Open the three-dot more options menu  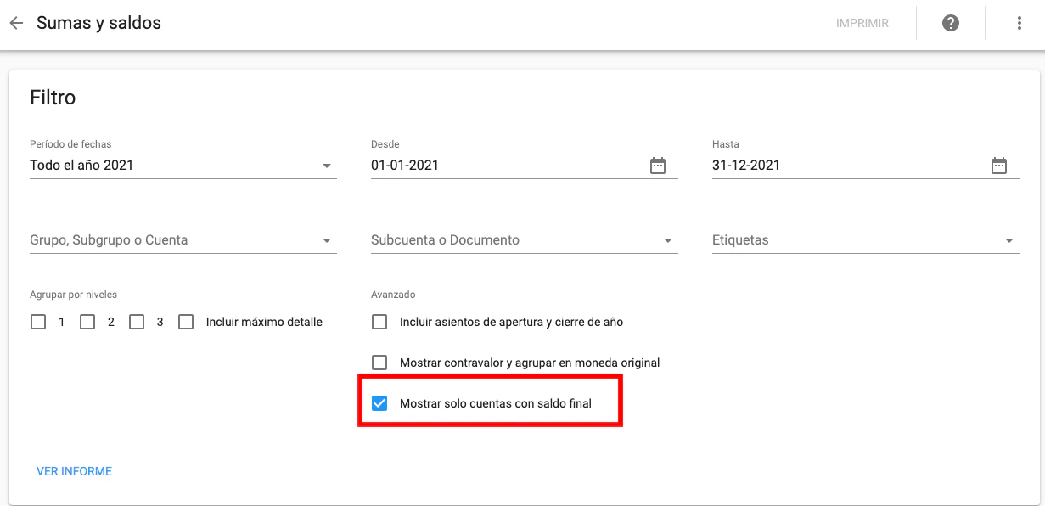pos(1020,23)
